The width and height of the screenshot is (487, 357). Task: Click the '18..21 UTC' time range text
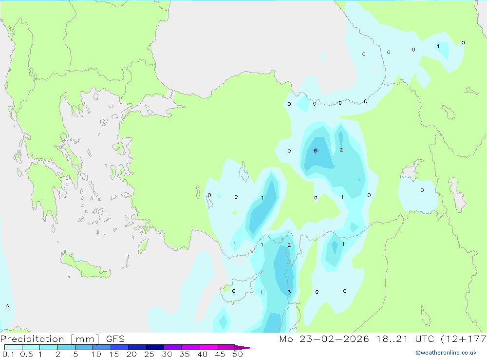click(405, 338)
